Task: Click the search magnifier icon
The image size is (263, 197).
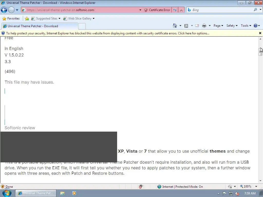Action: point(255,10)
